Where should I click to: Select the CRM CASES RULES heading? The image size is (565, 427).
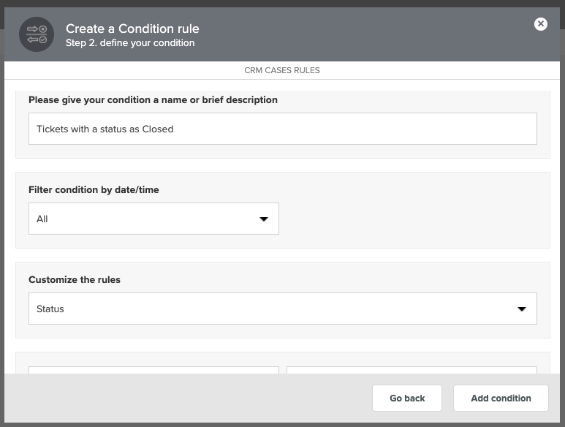(282, 70)
